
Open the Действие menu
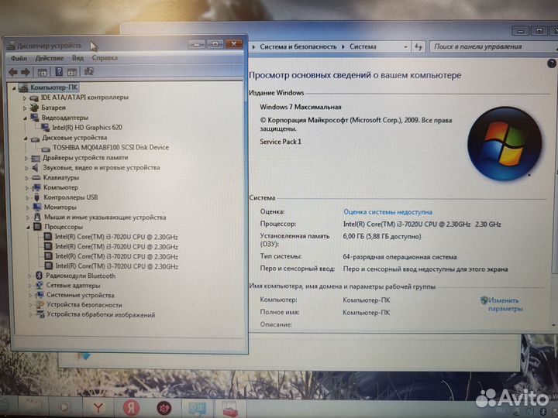[49, 58]
